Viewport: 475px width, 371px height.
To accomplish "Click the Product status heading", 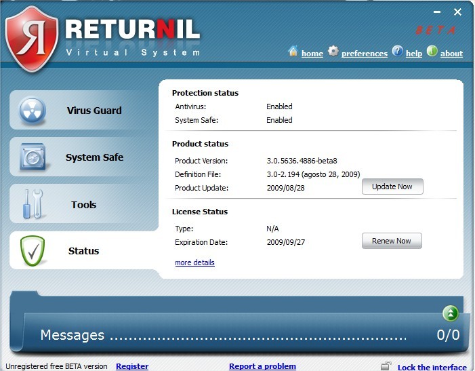I will (200, 144).
